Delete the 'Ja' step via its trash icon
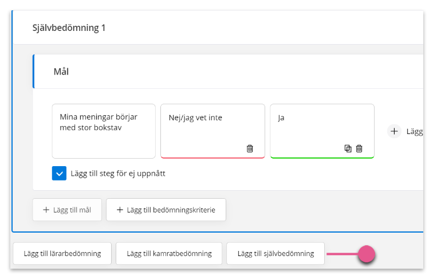 click(359, 148)
